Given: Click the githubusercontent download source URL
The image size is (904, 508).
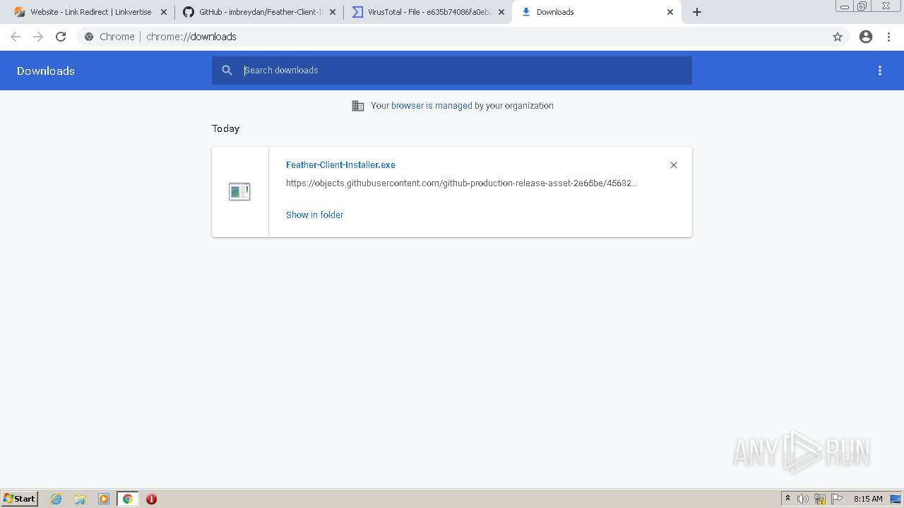Looking at the screenshot, I should pos(461,183).
